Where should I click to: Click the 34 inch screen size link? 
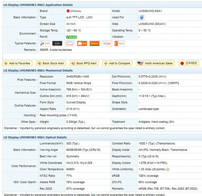pos(71,24)
